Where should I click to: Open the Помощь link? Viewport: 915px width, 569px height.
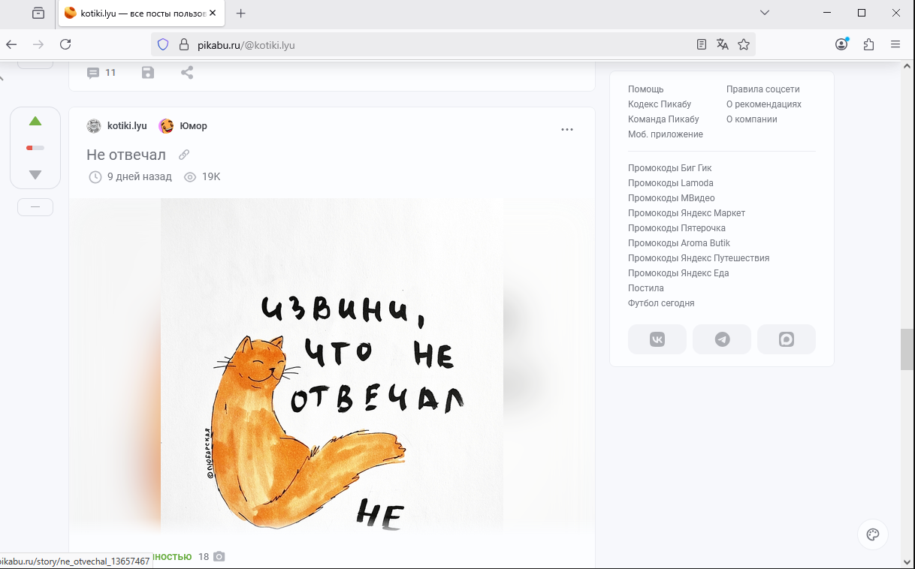pyautogui.click(x=646, y=89)
